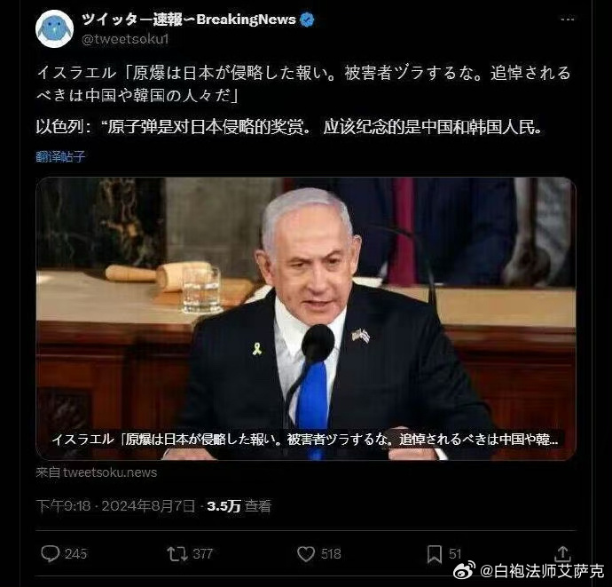This screenshot has height=587, width=612.
Task: Click the 377 retweets count
Action: pos(203,554)
